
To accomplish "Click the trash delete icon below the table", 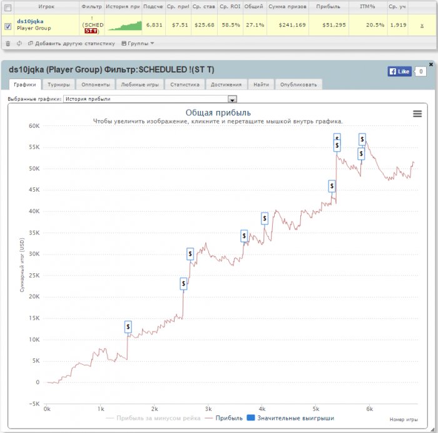I will (8, 44).
